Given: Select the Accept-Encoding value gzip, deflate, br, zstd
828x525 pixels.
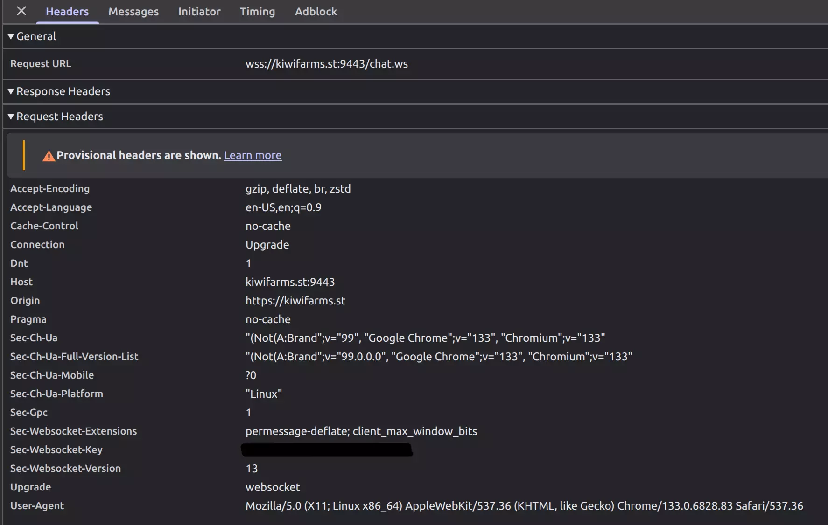Looking at the screenshot, I should (x=298, y=189).
